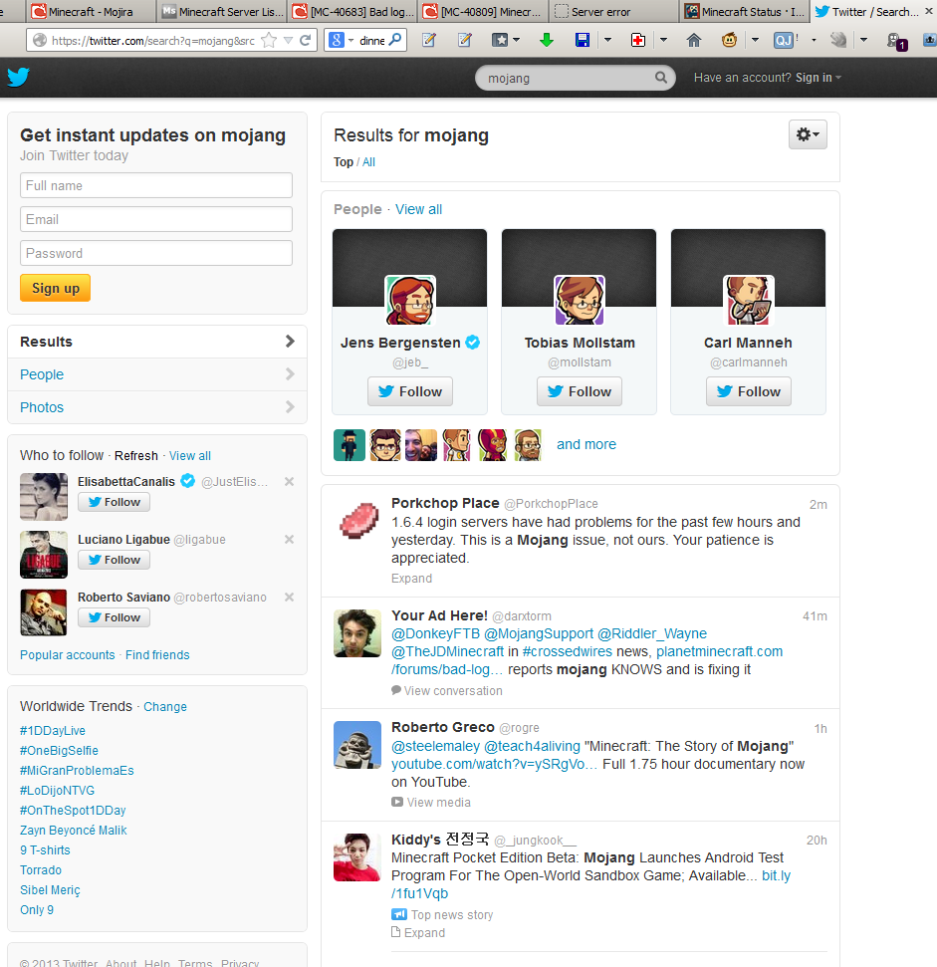Open #1DDayLive trend

click(53, 731)
